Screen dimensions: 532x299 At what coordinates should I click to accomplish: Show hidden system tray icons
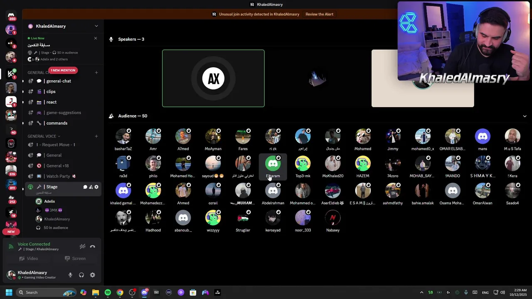421,292
